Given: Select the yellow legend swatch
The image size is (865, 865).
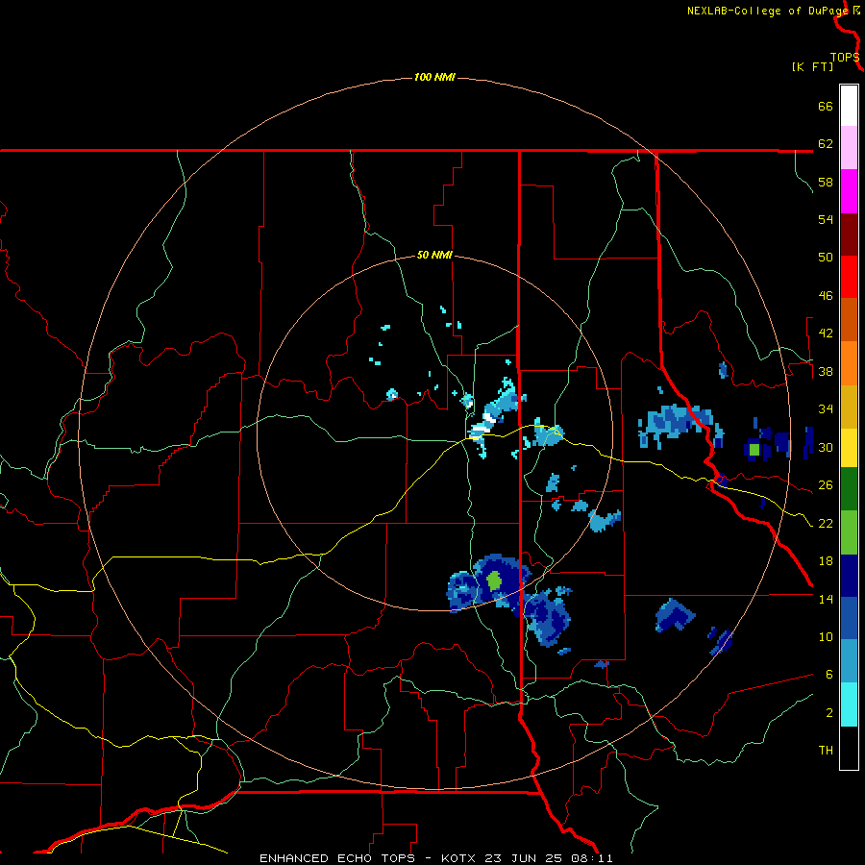Looking at the screenshot, I should (849, 448).
